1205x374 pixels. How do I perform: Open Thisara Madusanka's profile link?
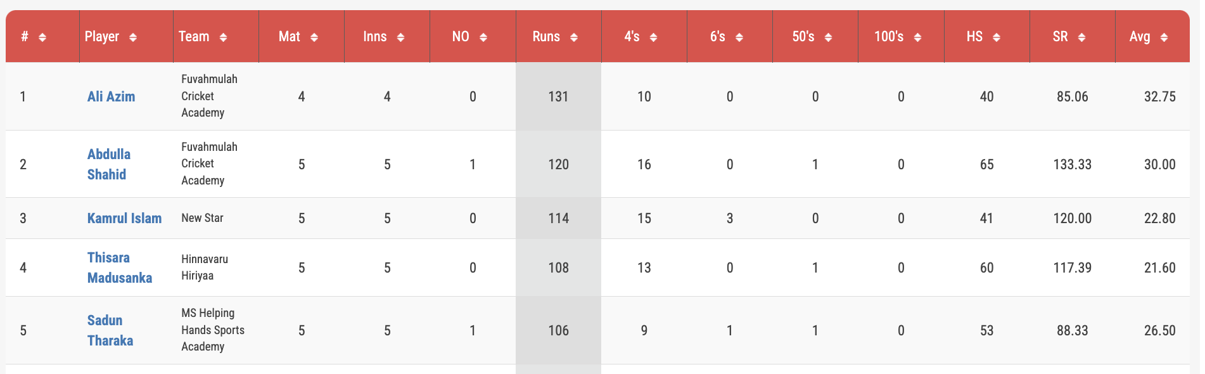tap(120, 268)
